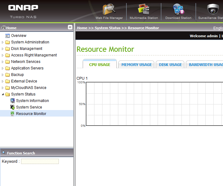Expand the System Administration folder
Image resolution: width=223 pixels, height=186 pixels.
(3, 42)
